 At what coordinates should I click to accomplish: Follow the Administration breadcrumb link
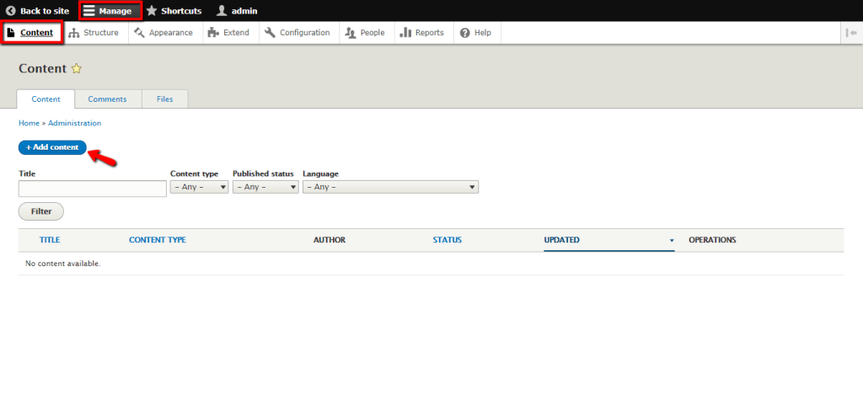point(75,123)
